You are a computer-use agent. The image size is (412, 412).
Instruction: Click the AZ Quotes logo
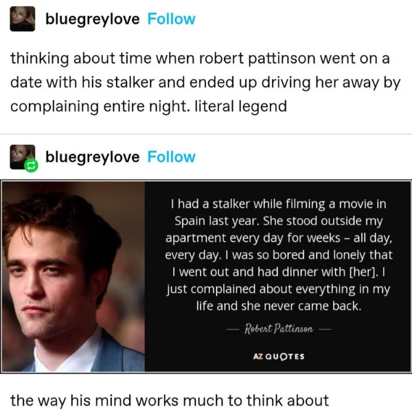279,356
